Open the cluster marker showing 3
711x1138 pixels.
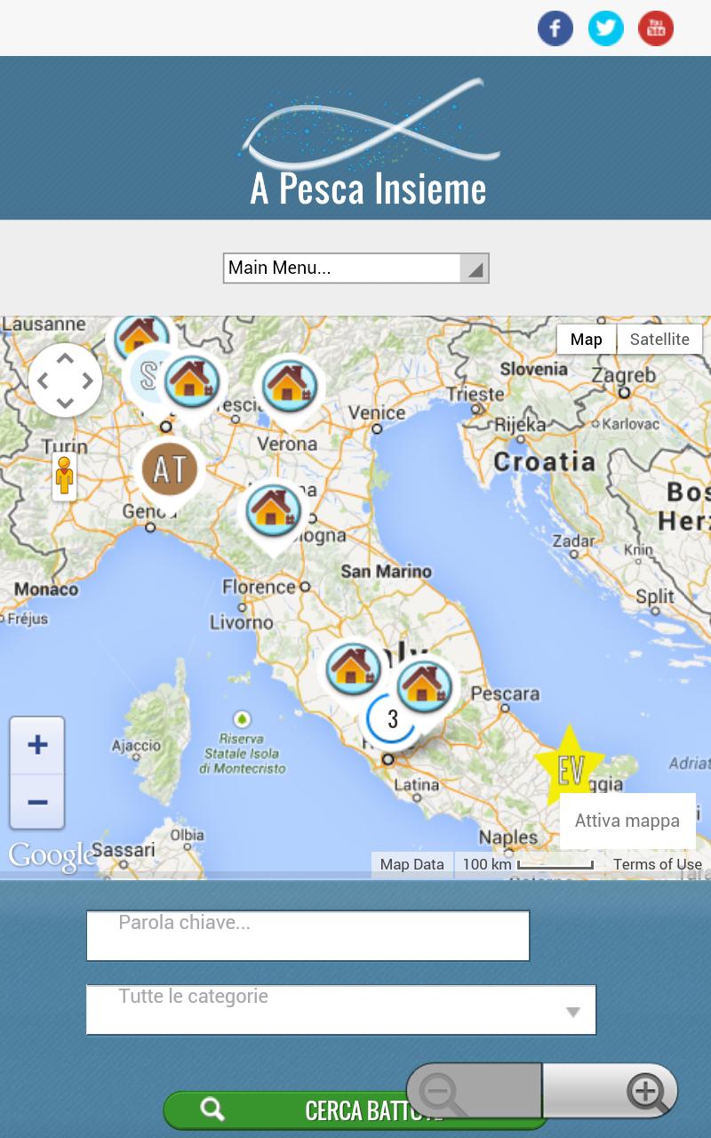pos(392,719)
